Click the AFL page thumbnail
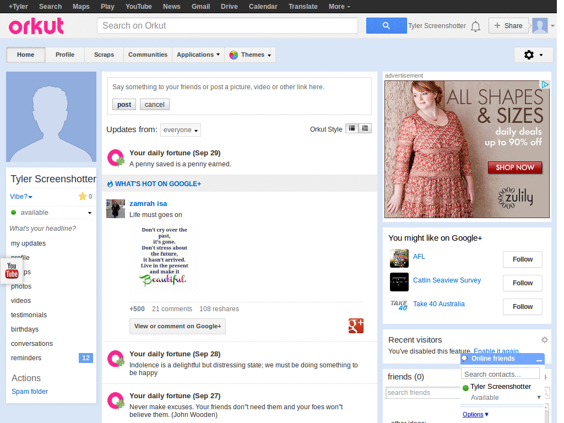The image size is (564, 423). (399, 258)
